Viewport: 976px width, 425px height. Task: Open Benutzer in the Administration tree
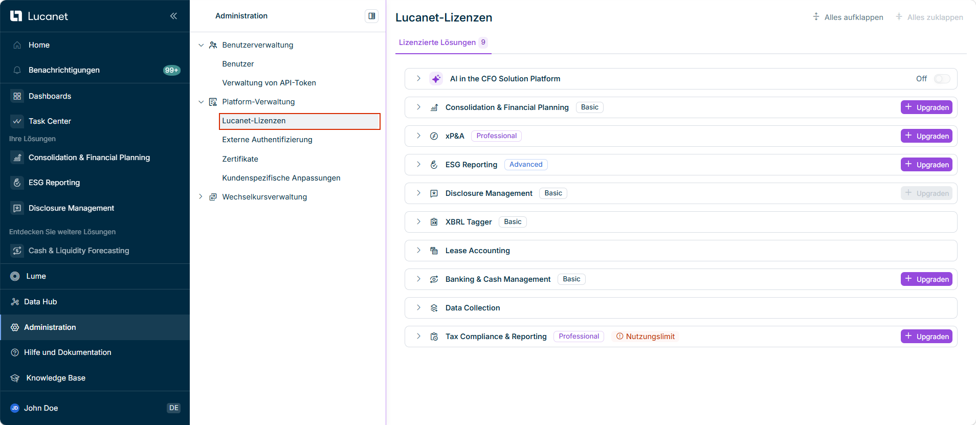coord(238,64)
